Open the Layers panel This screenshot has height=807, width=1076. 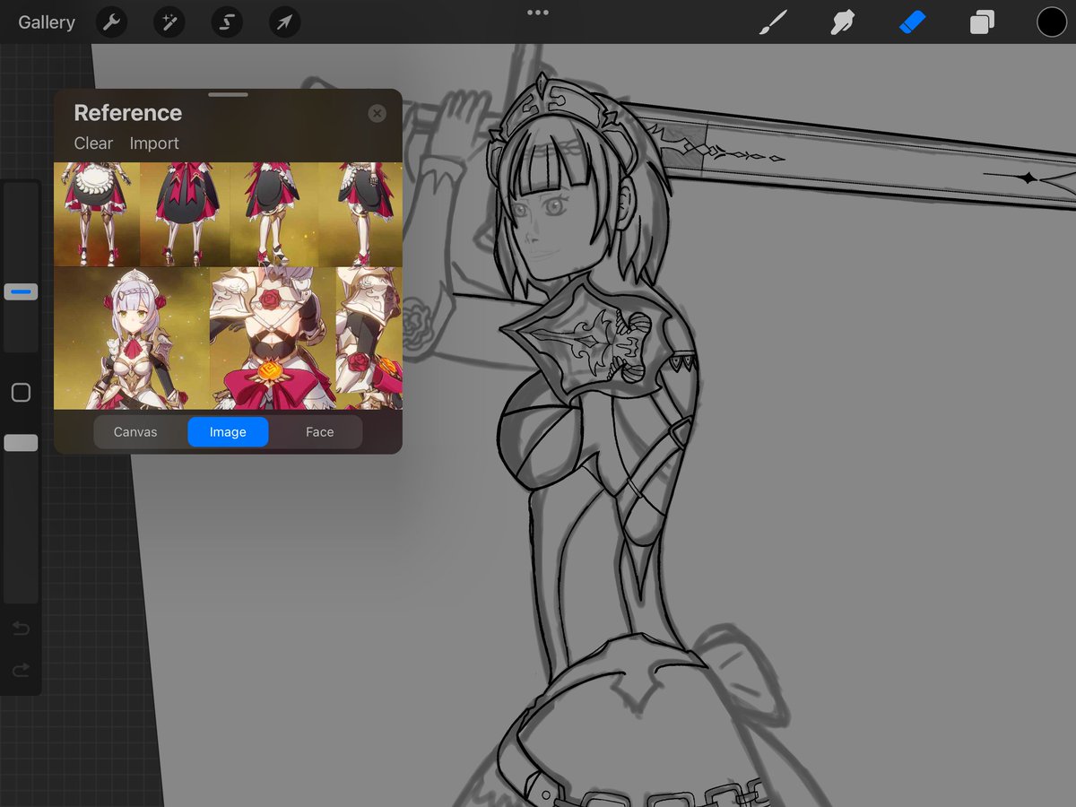pos(982,22)
